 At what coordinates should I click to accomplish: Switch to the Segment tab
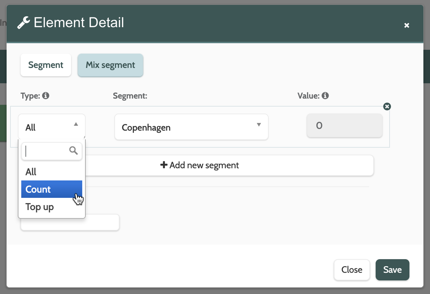tap(46, 65)
